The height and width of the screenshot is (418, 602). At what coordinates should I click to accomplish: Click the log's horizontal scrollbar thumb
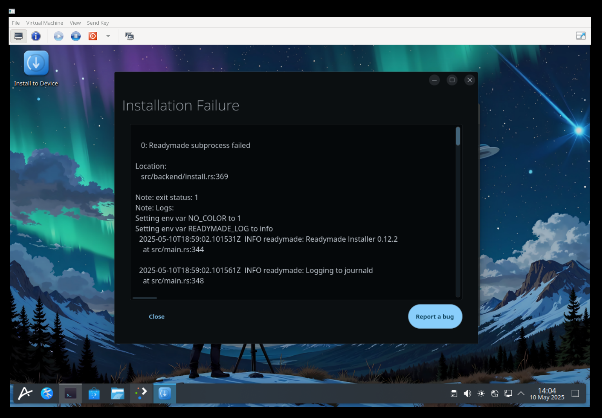145,298
